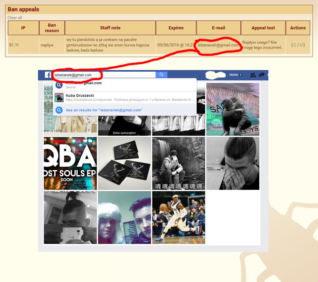Click the Appeal text column header

click(263, 28)
